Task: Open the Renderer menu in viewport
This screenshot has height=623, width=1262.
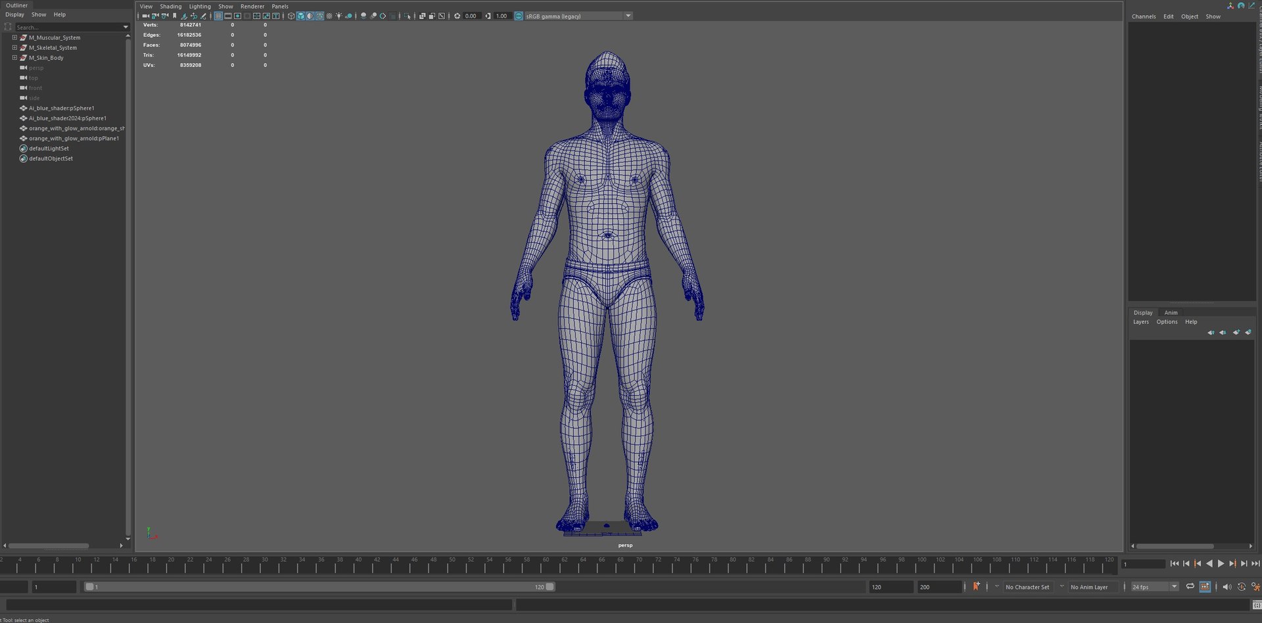Action: 252,7
